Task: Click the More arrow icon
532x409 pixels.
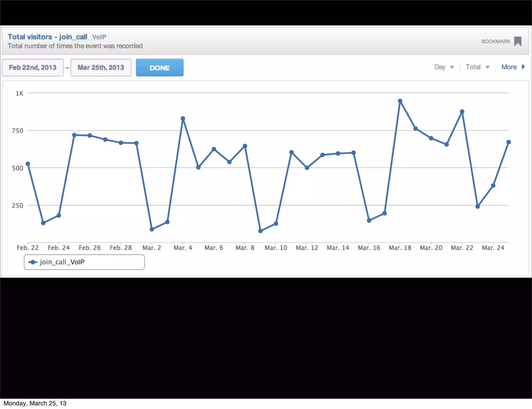Action: 523,67
